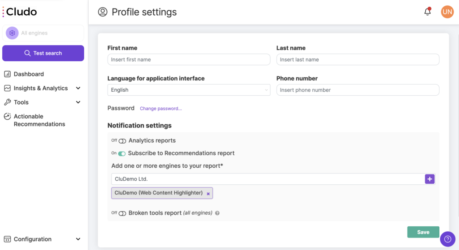Click the Change password link
This screenshot has height=250, width=459.
pyautogui.click(x=161, y=108)
